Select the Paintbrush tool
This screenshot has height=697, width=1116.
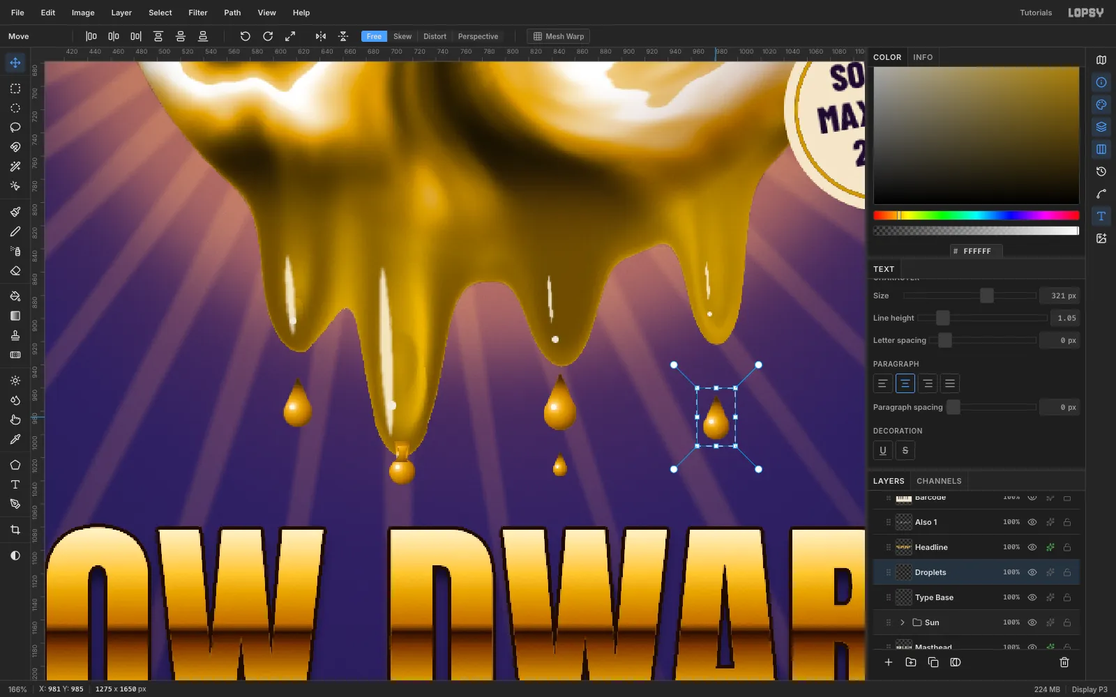pos(15,212)
